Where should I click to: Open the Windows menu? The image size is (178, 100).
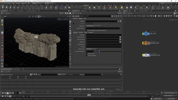tap(18, 3)
